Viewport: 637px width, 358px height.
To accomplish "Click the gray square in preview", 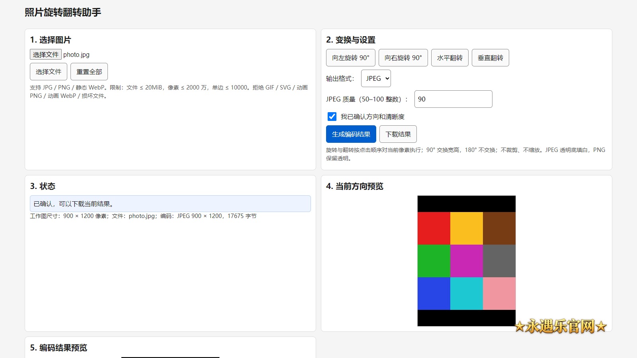I will (x=499, y=261).
